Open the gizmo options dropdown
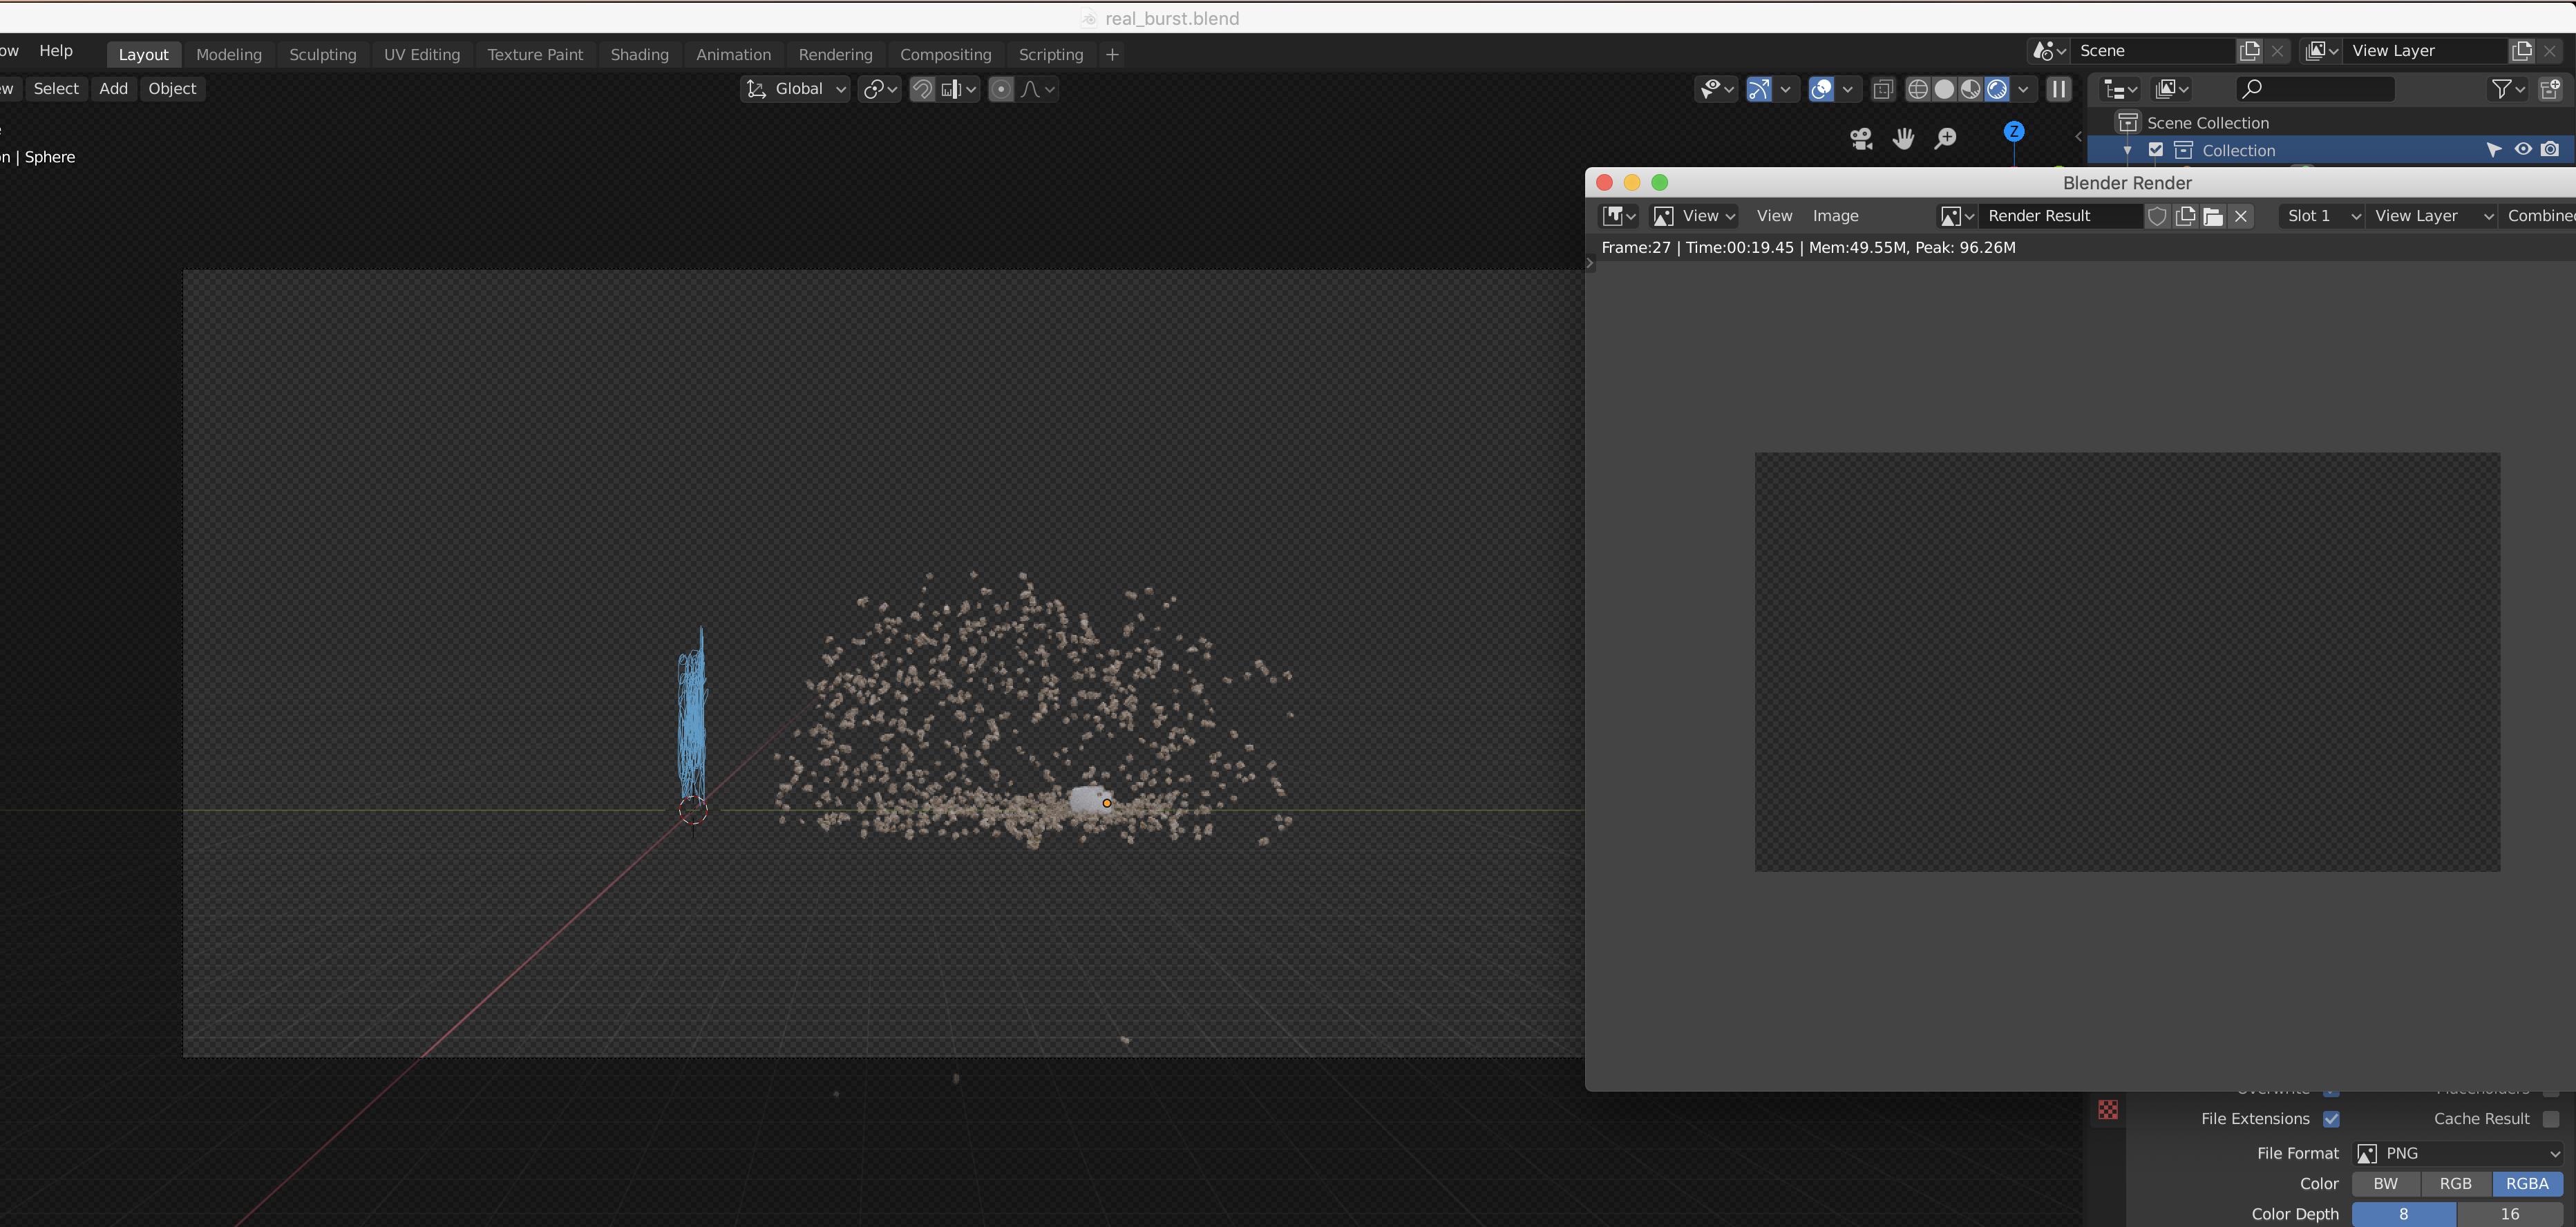2576x1227 pixels. coord(1785,89)
